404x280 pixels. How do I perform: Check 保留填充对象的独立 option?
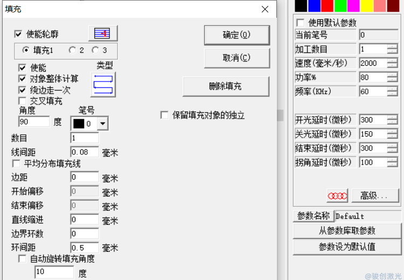[164, 115]
